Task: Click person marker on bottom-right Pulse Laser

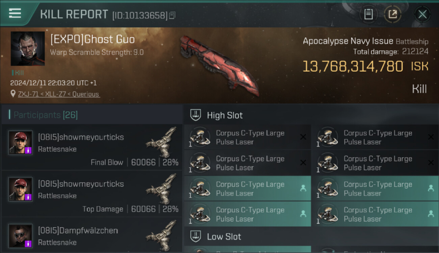Action: pyautogui.click(x=431, y=214)
